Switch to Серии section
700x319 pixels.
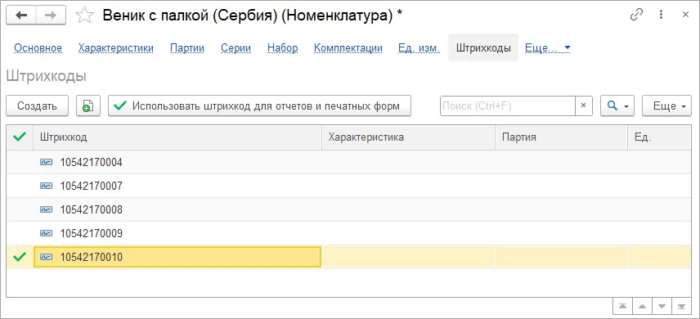(x=236, y=47)
